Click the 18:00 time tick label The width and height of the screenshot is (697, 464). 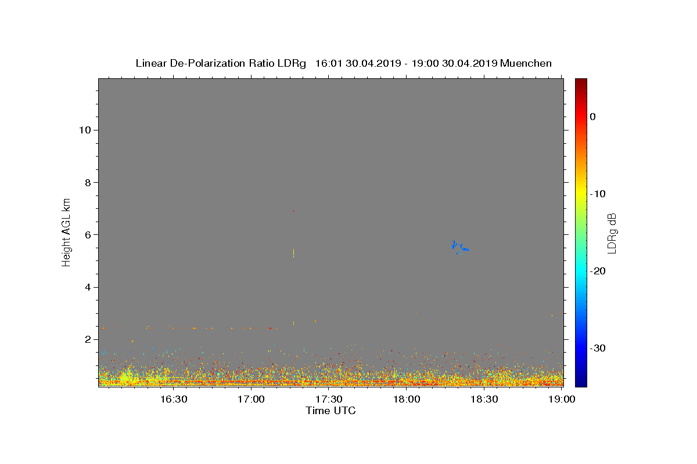tap(407, 399)
